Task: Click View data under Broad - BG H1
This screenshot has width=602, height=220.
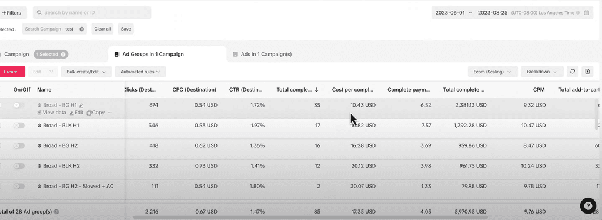Action: coord(52,113)
